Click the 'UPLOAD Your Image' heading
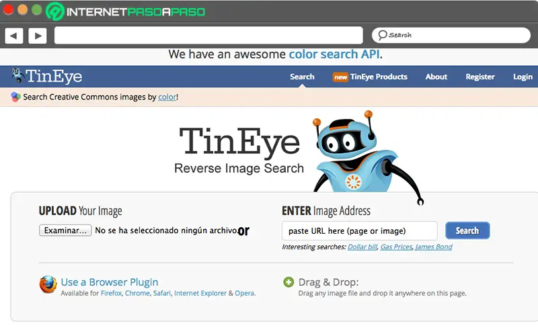Image resolution: width=538 pixels, height=336 pixels. (x=80, y=211)
